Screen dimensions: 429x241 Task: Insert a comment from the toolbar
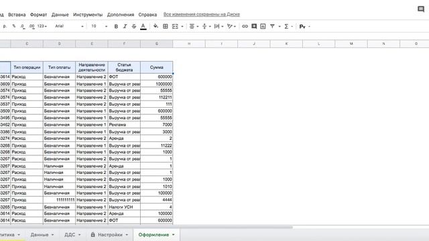click(x=254, y=26)
